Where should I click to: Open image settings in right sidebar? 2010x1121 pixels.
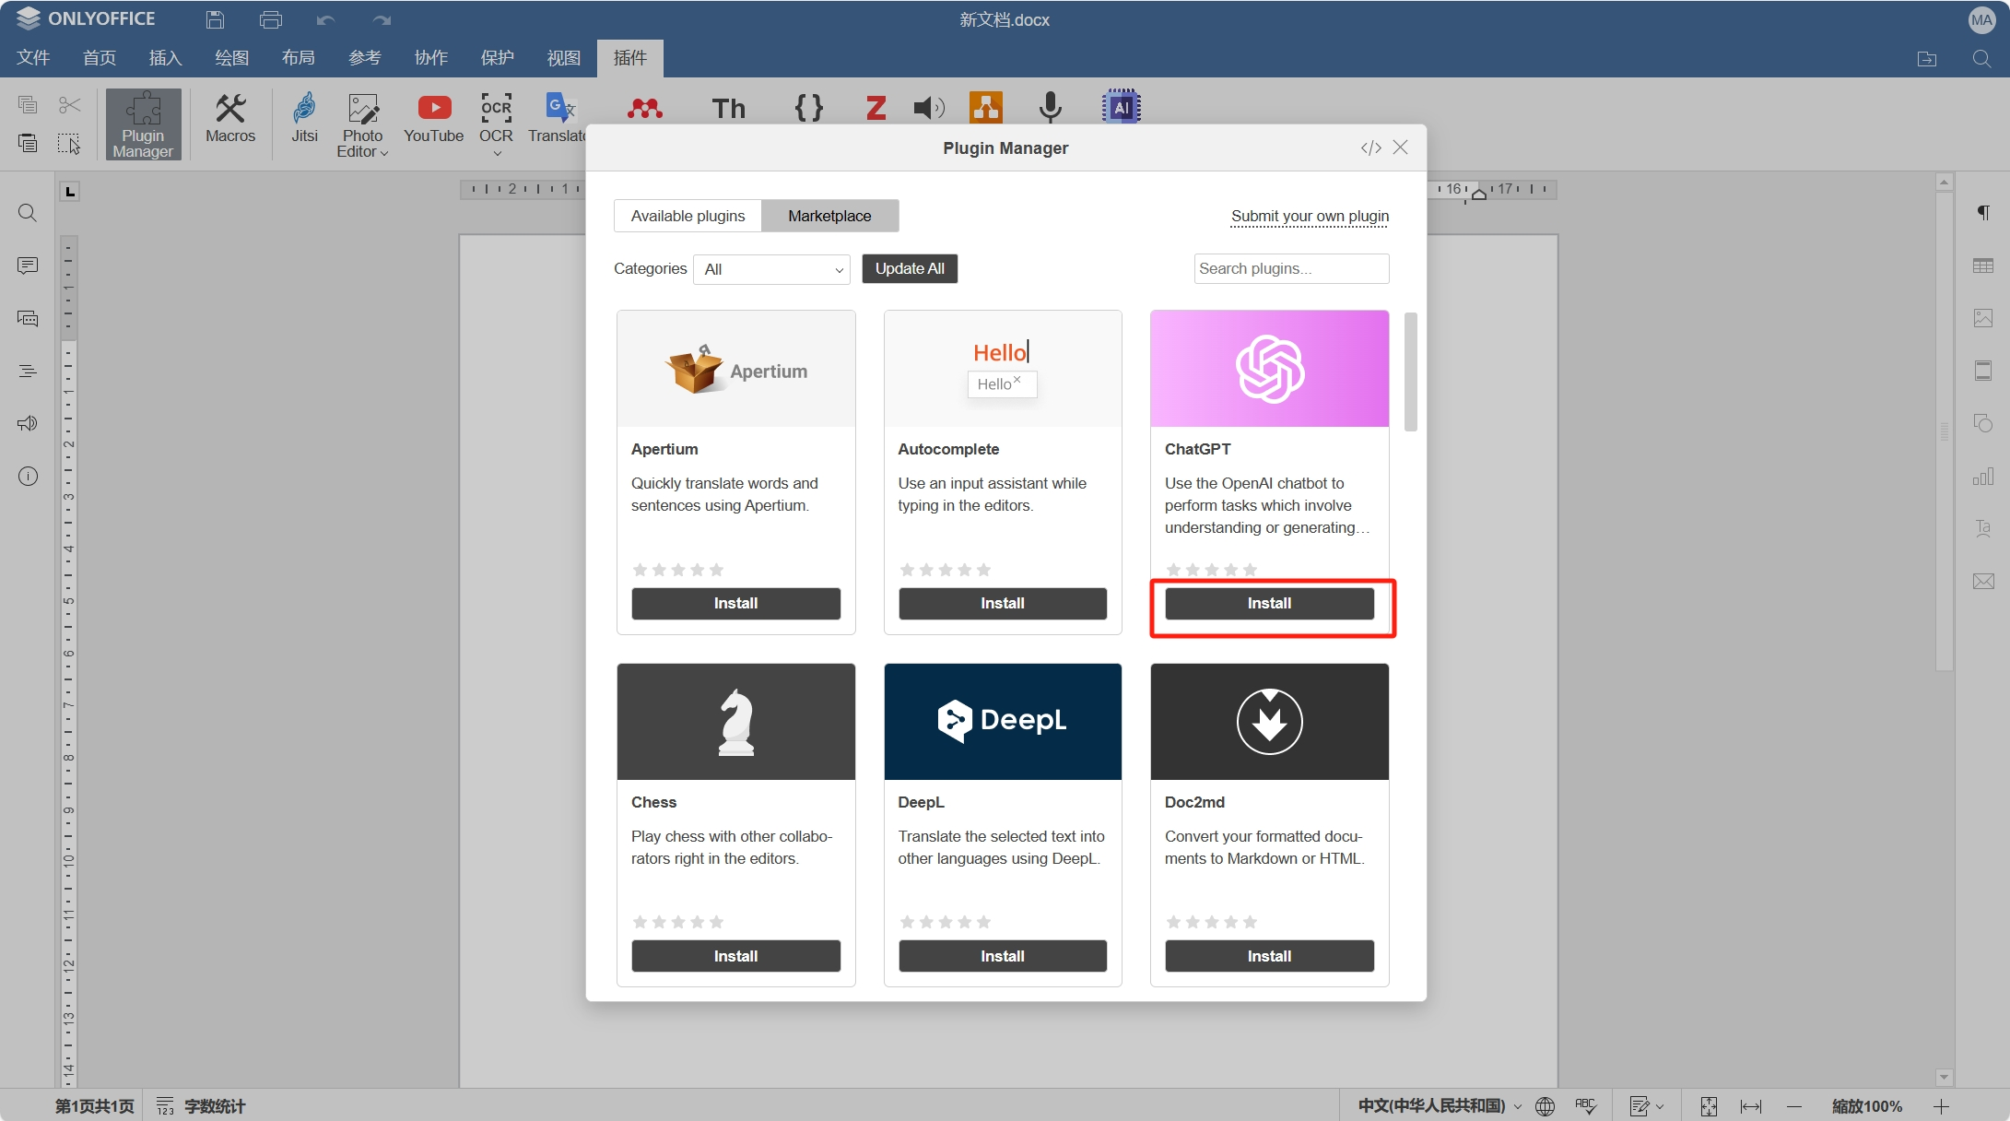pyautogui.click(x=1983, y=318)
